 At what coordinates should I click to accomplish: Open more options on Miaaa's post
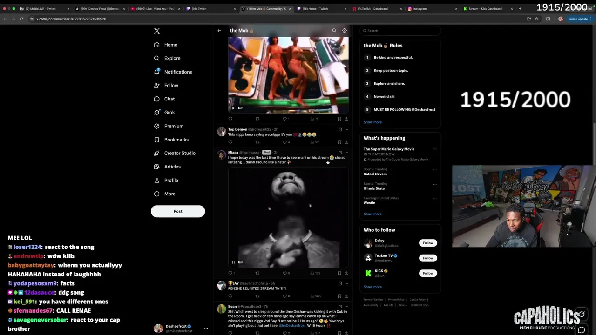pos(346,153)
